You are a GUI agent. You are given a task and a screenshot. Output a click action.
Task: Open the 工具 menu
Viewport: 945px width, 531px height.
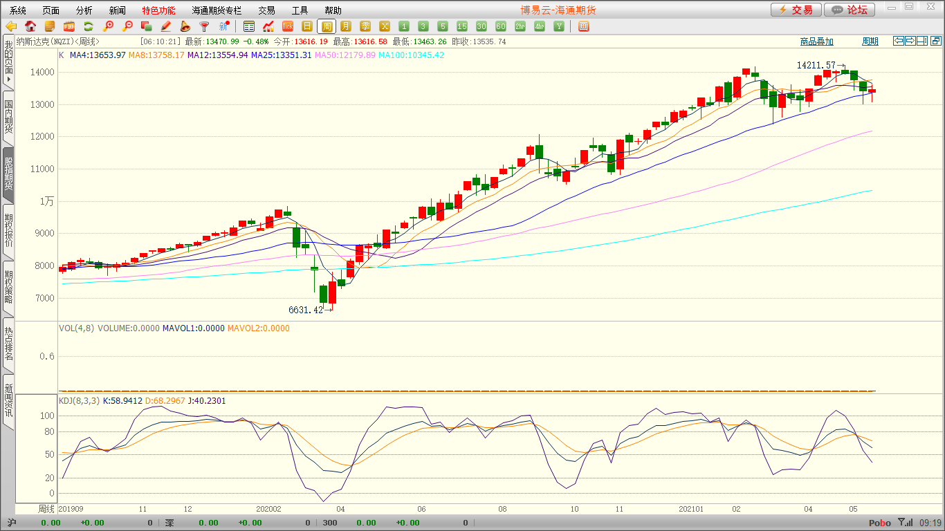click(x=300, y=10)
